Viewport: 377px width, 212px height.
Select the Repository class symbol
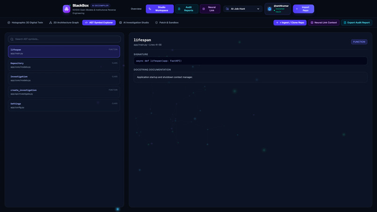(x=64, y=65)
